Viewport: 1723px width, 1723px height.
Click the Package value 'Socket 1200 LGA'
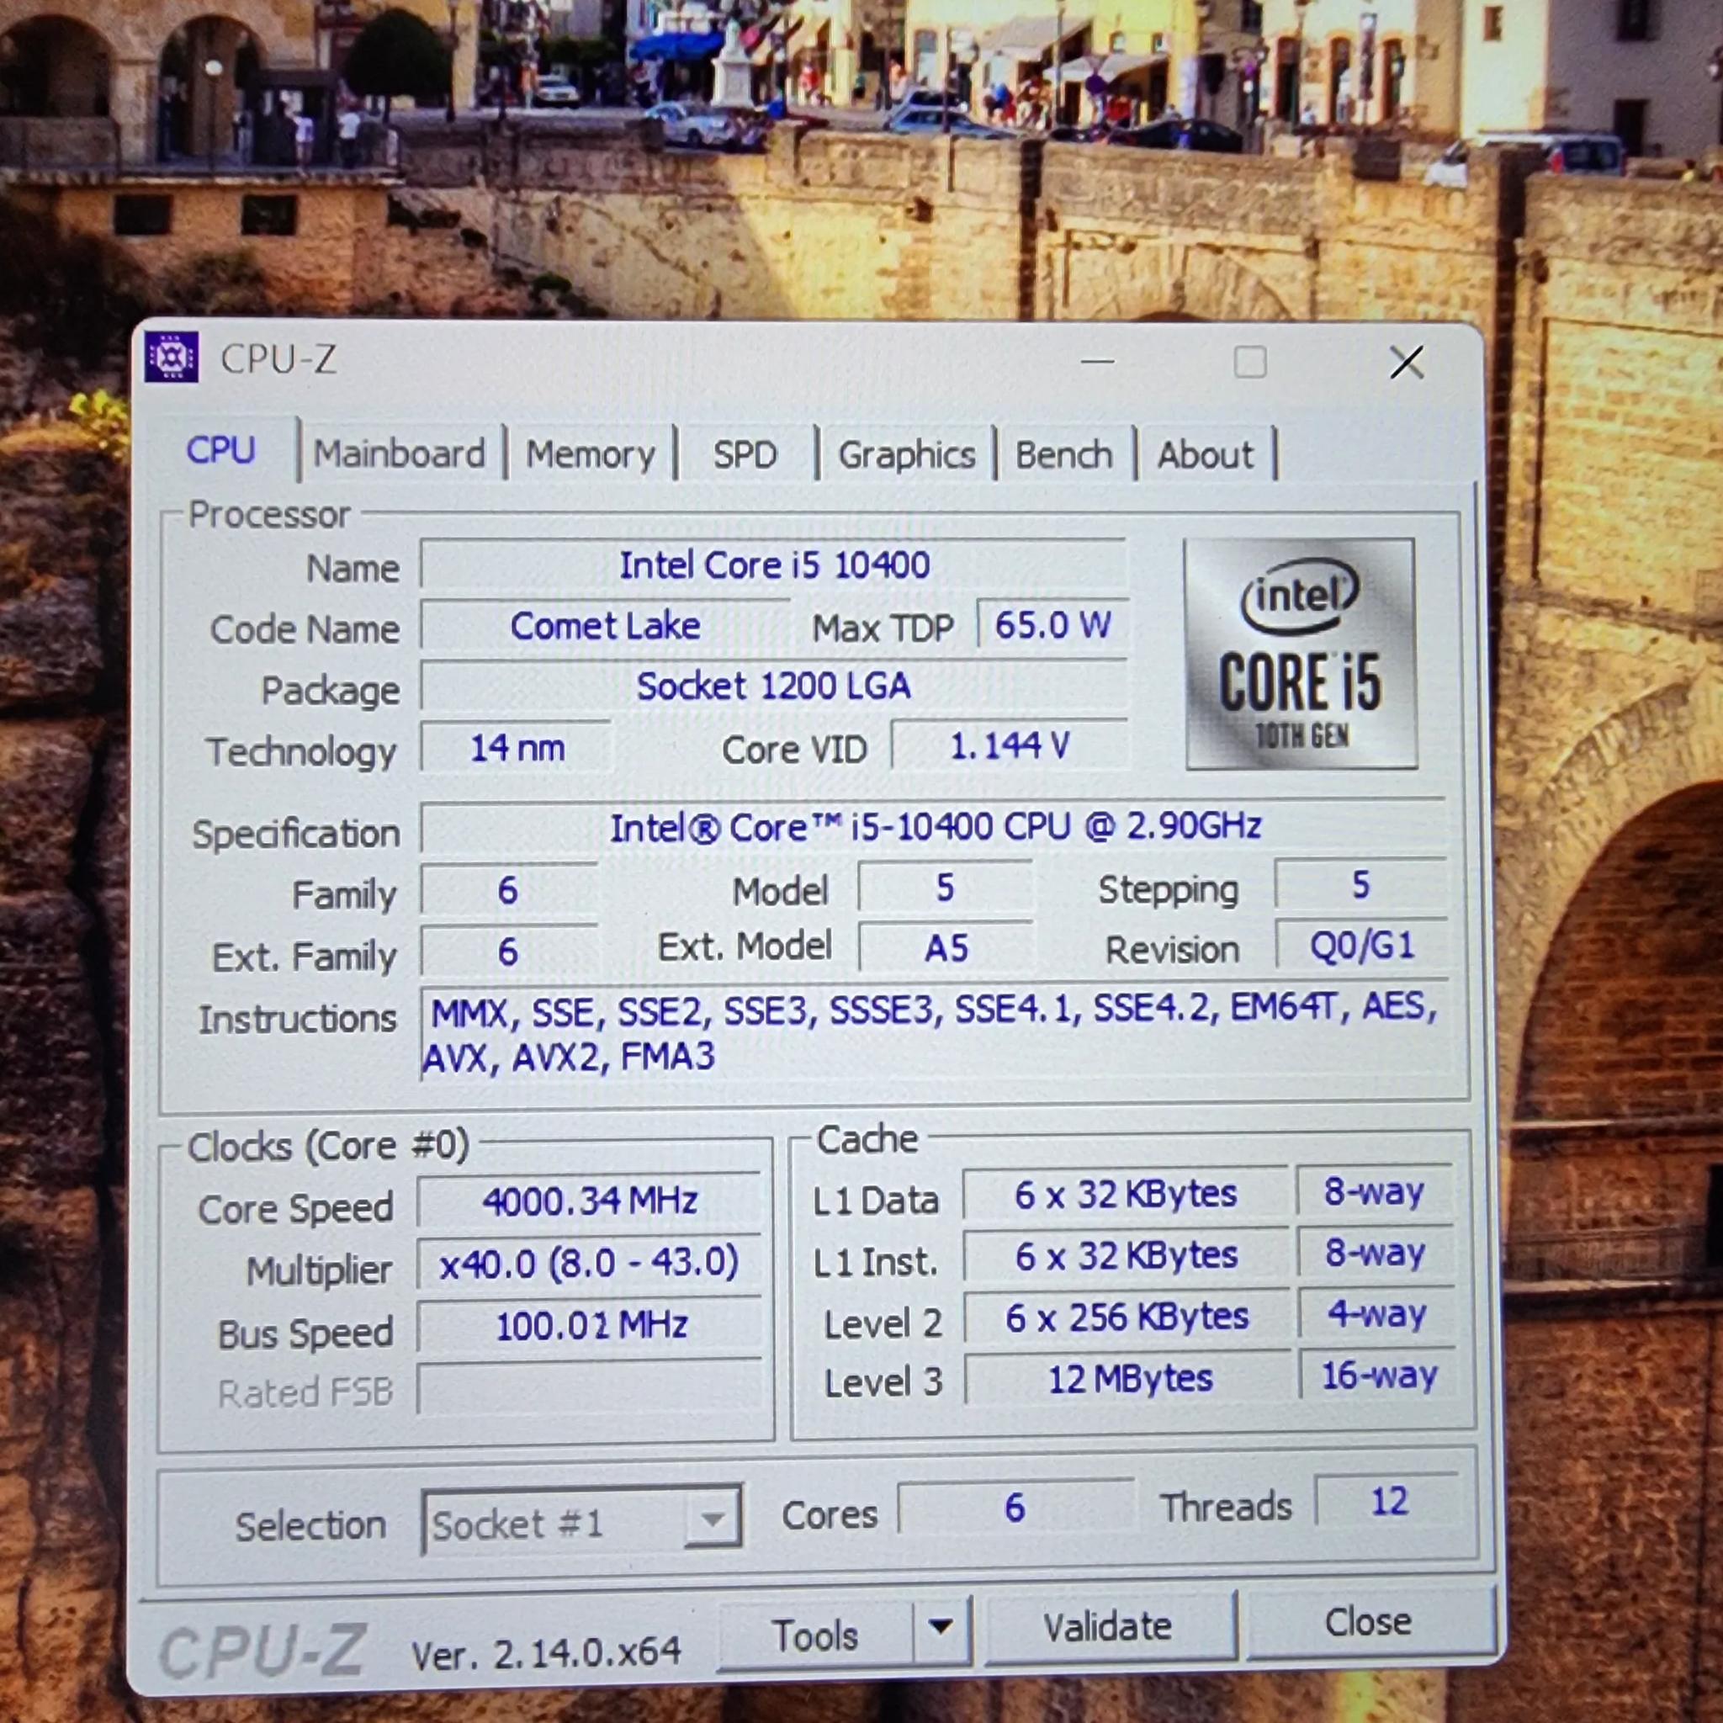(773, 686)
